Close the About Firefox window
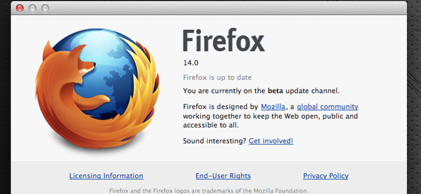This screenshot has width=421, height=194. 19,8
